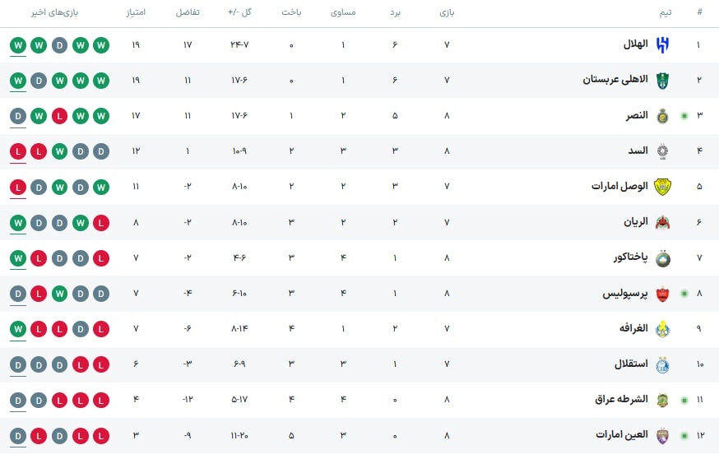Sort table by امتیاز column header
Screen dimensions: 719x459
[136, 12]
